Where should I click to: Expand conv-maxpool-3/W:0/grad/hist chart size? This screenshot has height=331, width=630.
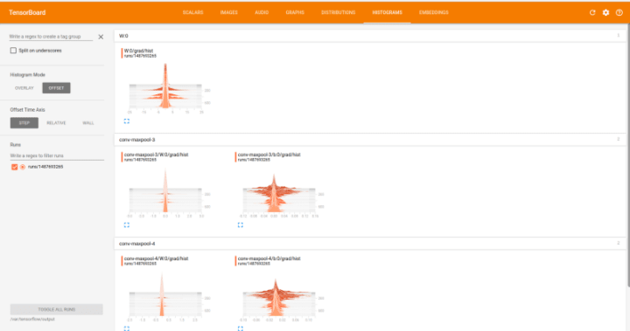(x=127, y=225)
